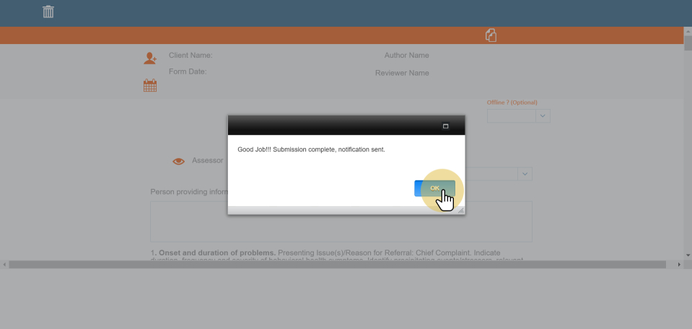Click the copy documents icon in orange bar
The width and height of the screenshot is (692, 329).
pos(491,35)
